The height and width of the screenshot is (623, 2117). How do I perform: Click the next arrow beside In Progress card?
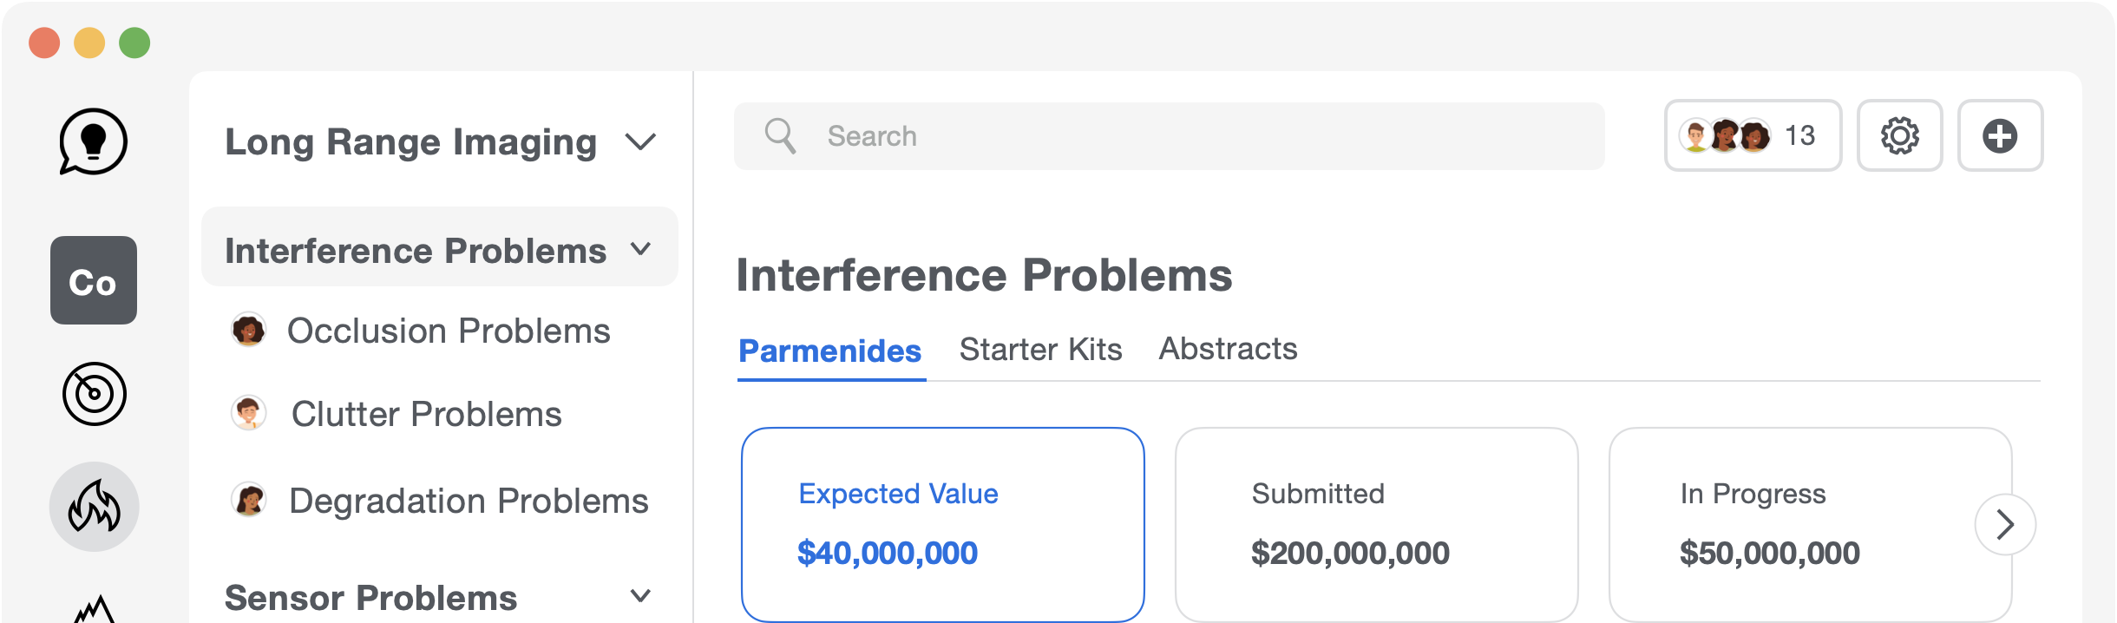pyautogui.click(x=2005, y=524)
